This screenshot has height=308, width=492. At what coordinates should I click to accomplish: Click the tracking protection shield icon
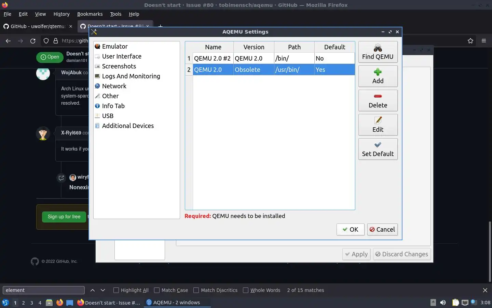[46, 41]
